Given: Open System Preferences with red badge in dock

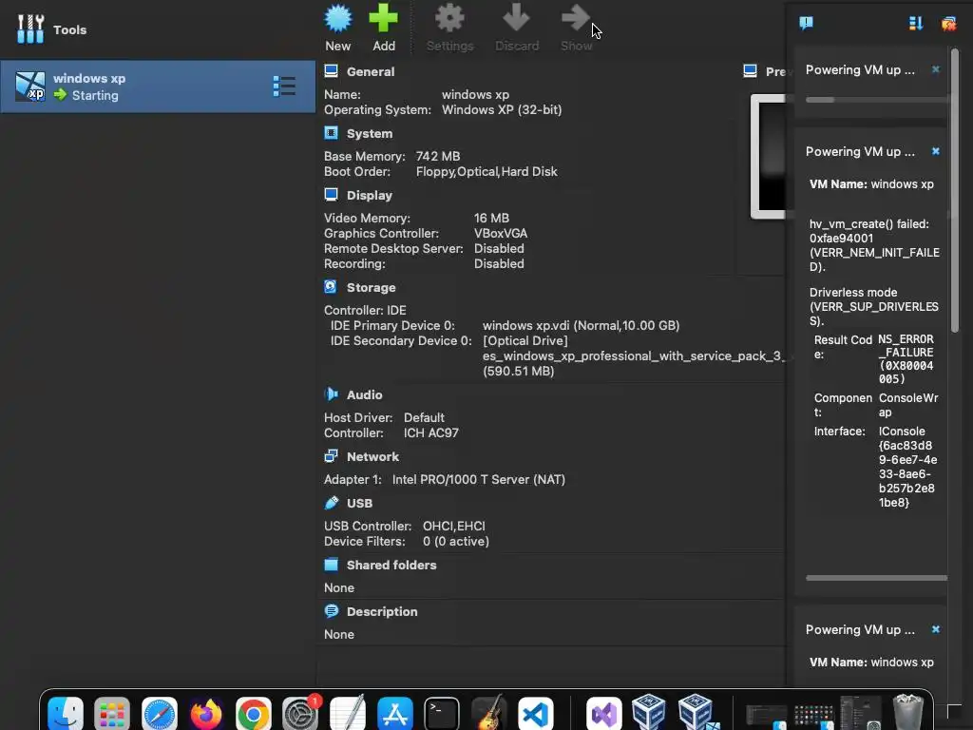Looking at the screenshot, I should (300, 713).
